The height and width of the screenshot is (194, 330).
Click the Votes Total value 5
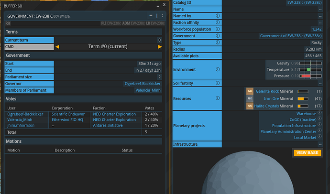[x=146, y=132]
